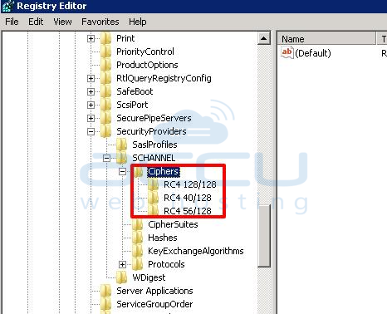Click the Hashes folder icon
This screenshot has width=387, height=314.
(x=138, y=238)
